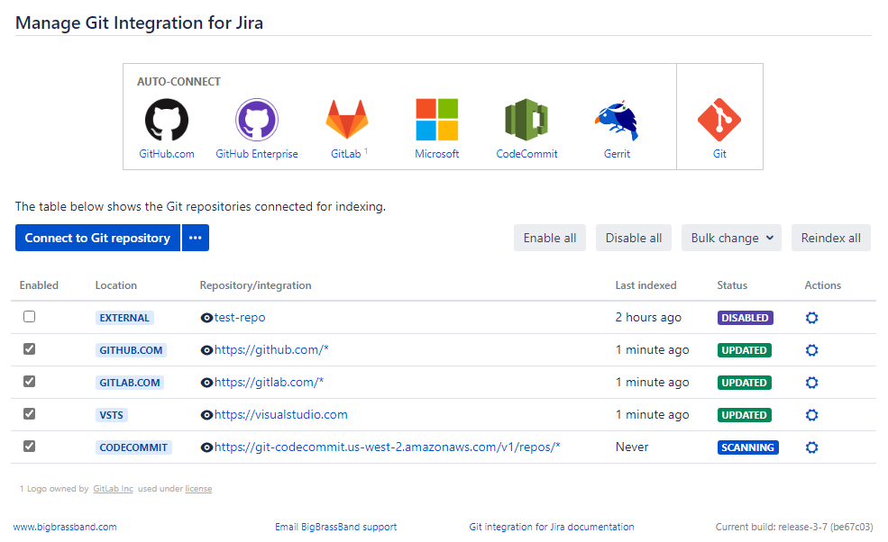The width and height of the screenshot is (888, 542).
Task: Click the GITHUB.COM location tag
Action: pyautogui.click(x=131, y=350)
